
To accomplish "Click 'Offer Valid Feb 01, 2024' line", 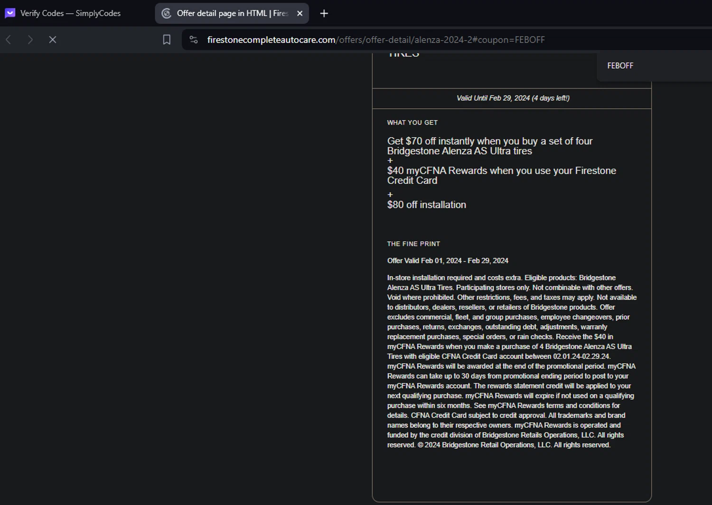I will (x=448, y=261).
